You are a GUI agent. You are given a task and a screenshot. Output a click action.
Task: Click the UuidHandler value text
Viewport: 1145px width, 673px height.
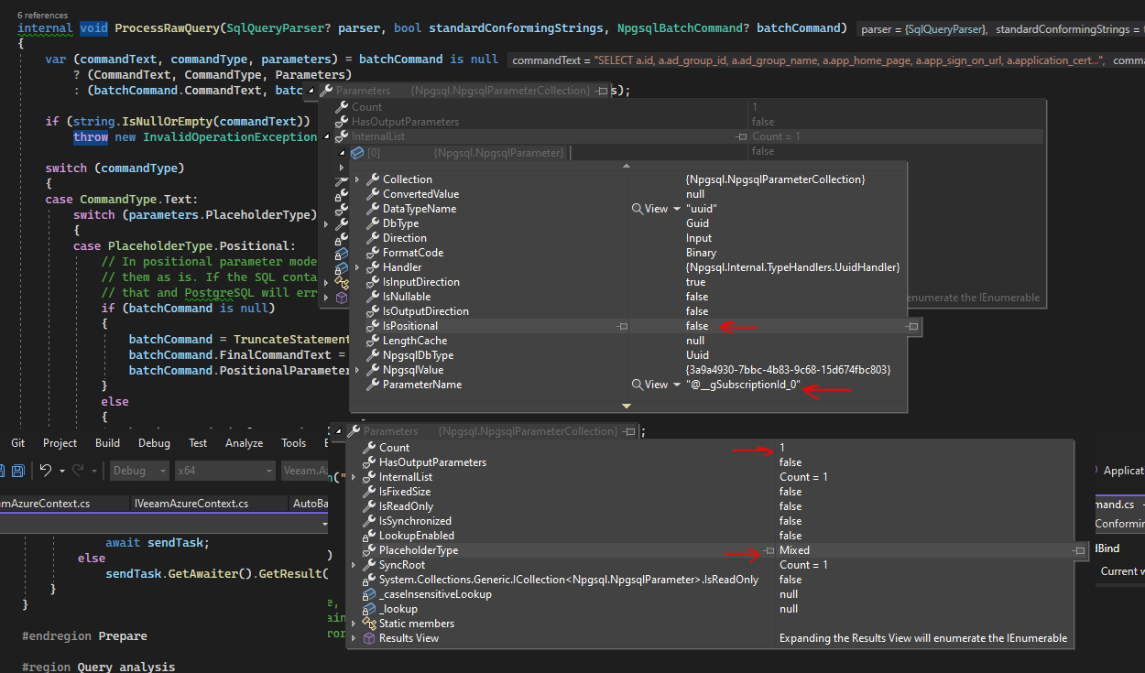793,267
